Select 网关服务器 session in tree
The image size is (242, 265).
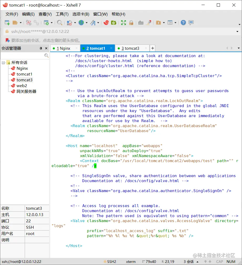(x=26, y=91)
